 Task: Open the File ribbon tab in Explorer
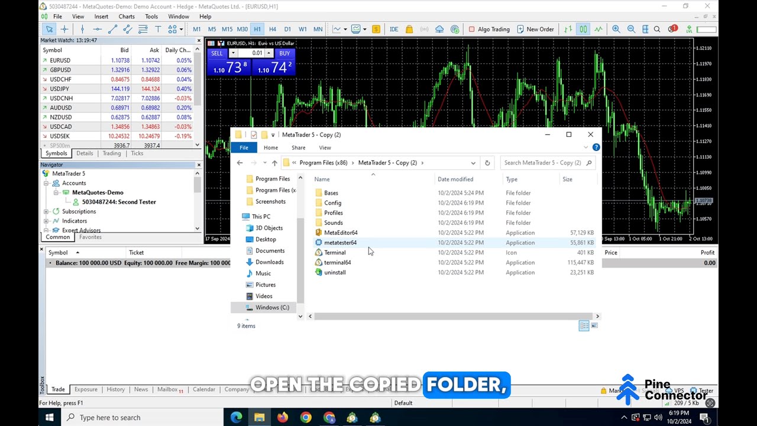click(244, 147)
